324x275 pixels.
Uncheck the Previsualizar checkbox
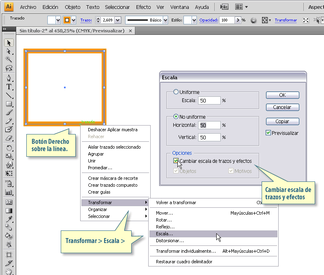pyautogui.click(x=268, y=133)
